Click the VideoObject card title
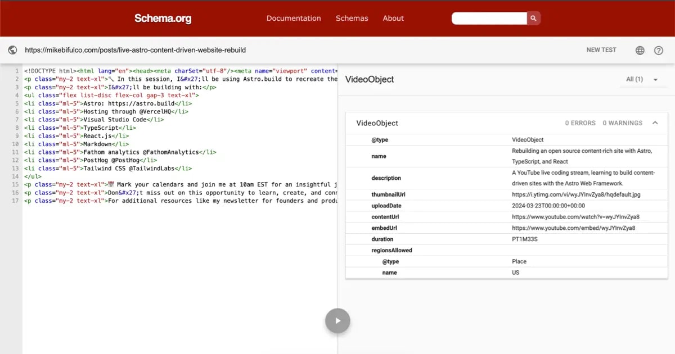Screen dimensions: 675x354 pos(377,123)
